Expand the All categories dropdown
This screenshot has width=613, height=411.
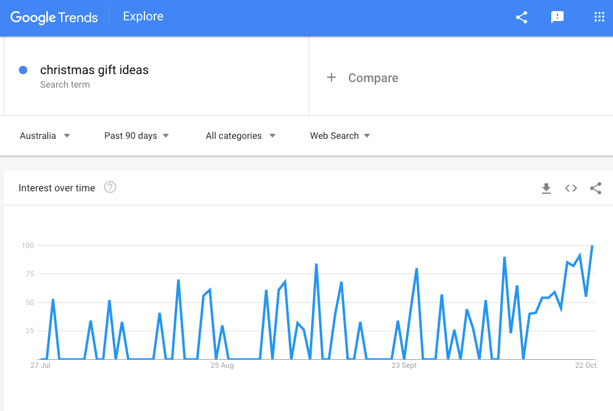click(240, 136)
